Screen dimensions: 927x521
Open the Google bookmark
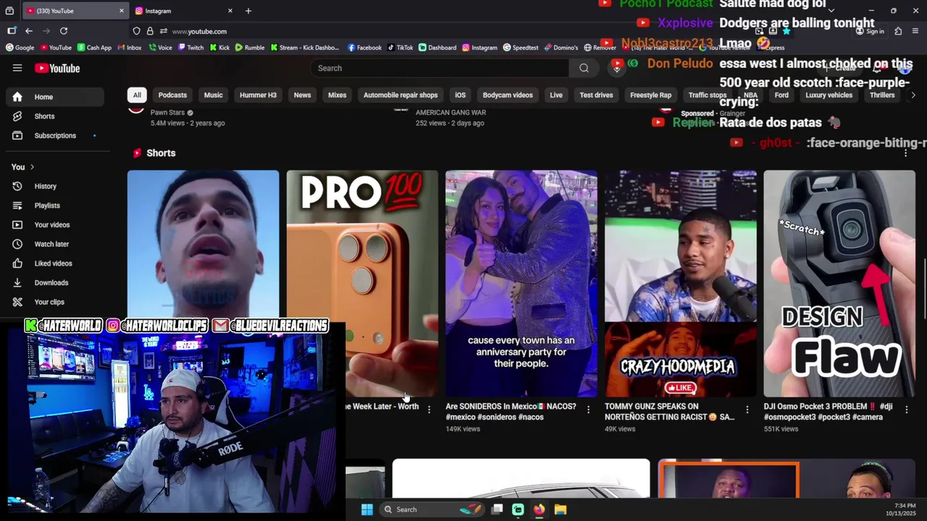(x=20, y=48)
